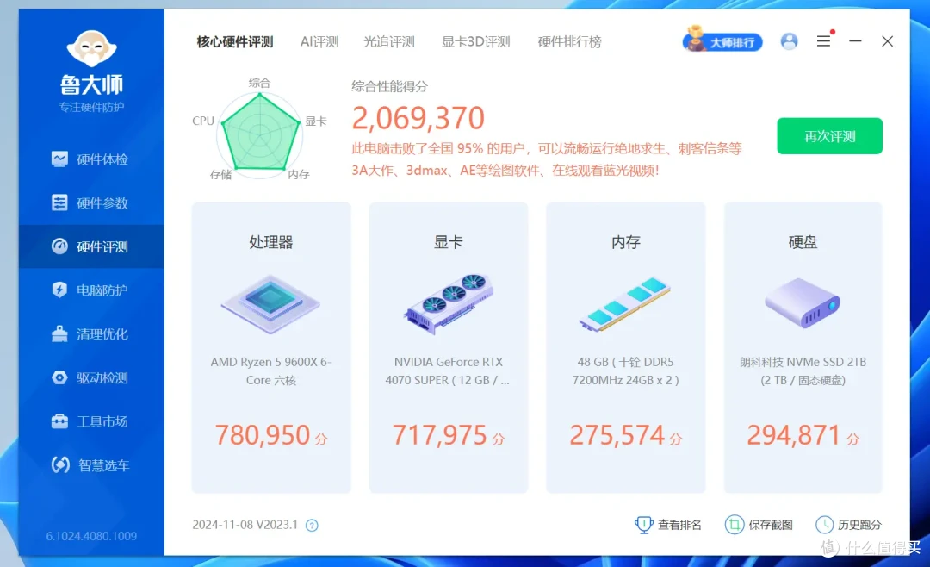Click the 查看排名 trophy link
Screen dimensions: 930x567
coord(668,525)
